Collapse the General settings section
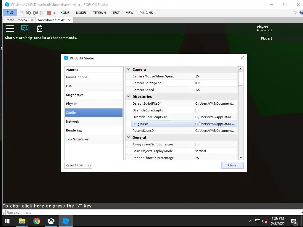303x227 pixels. [x=128, y=137]
